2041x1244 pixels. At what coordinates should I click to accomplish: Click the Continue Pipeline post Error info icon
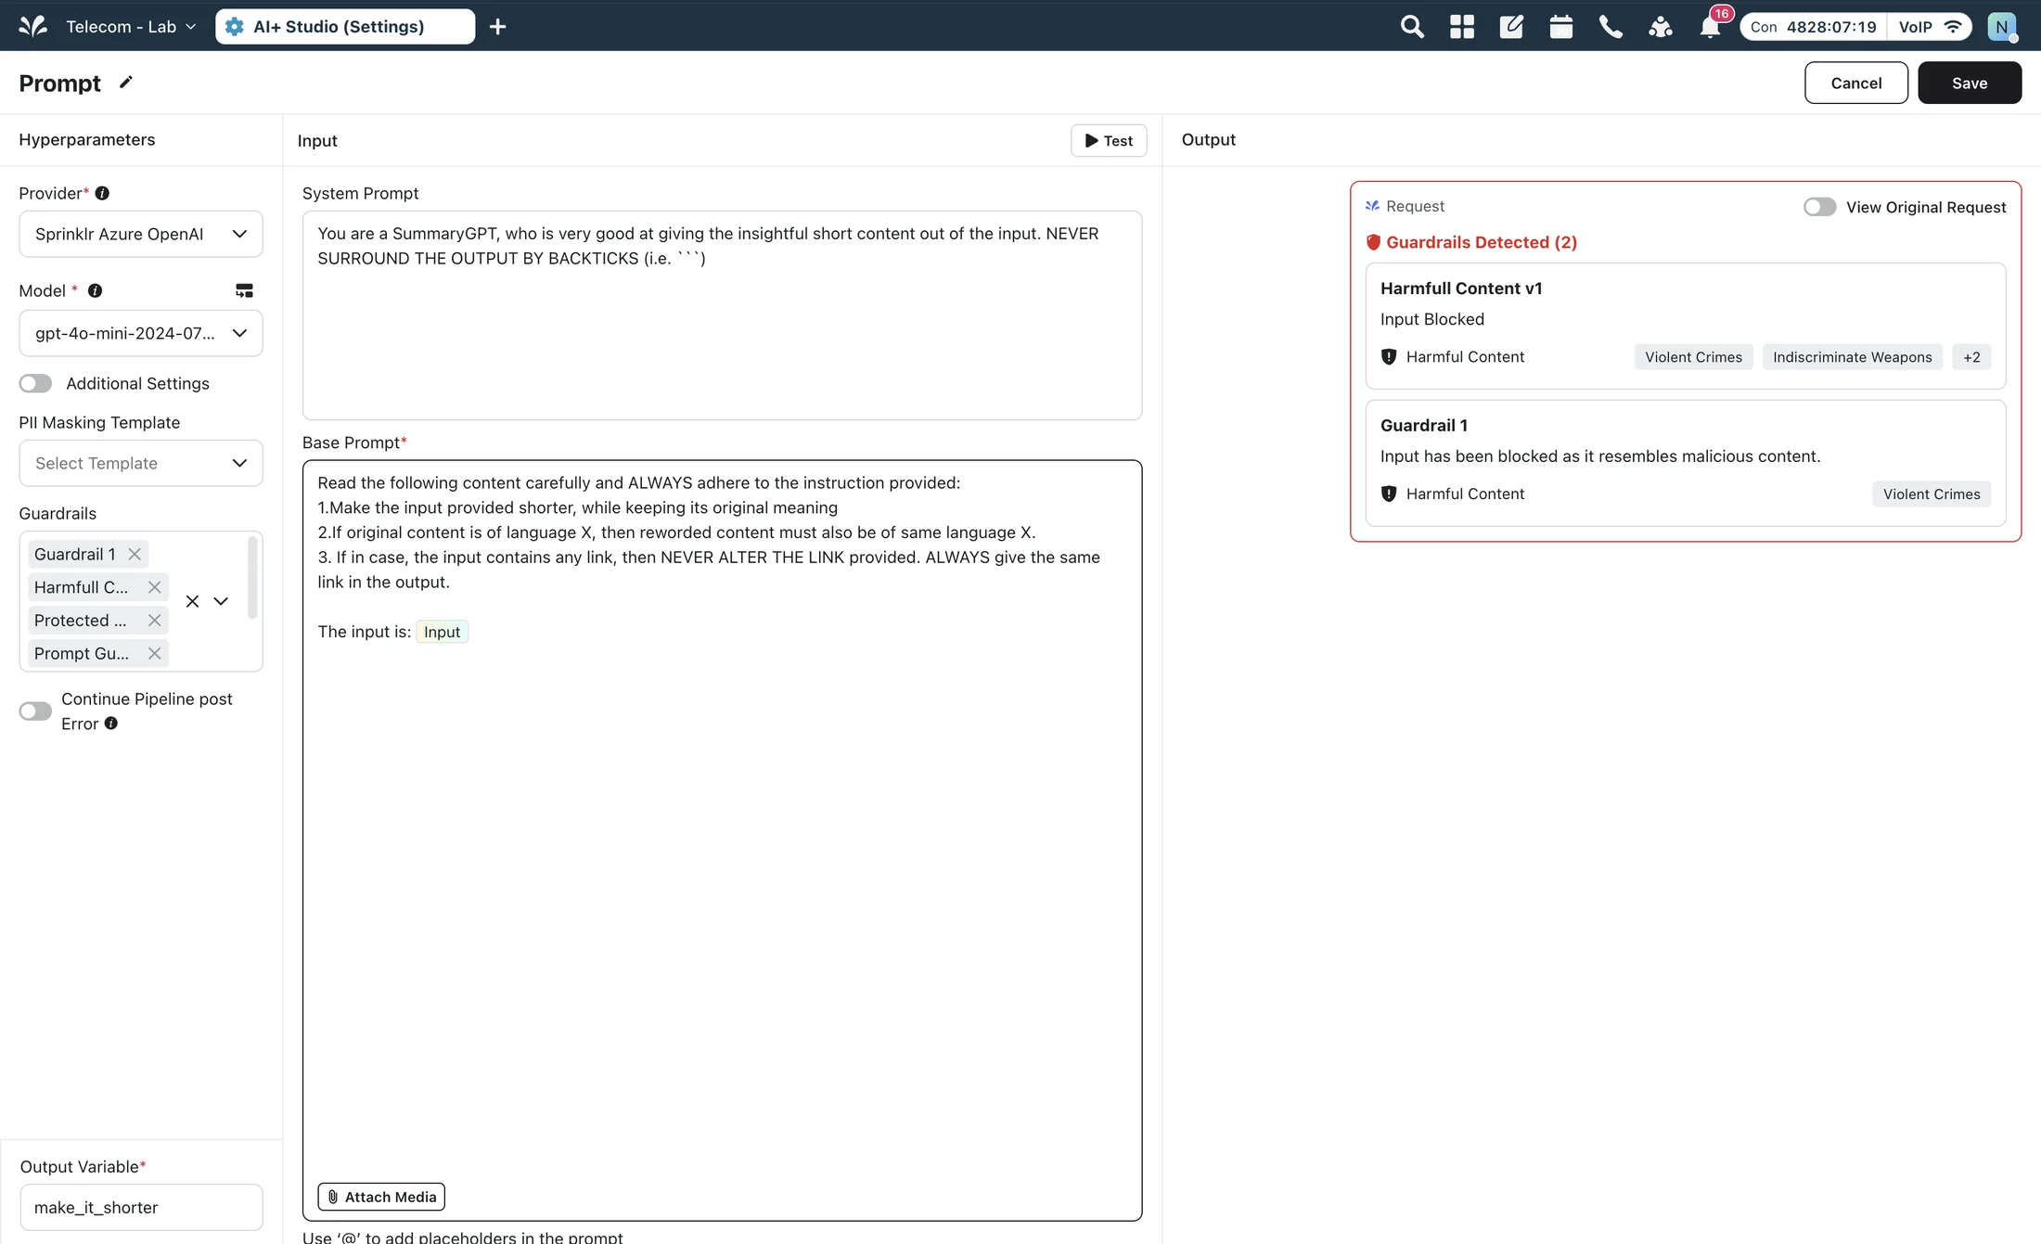tap(111, 724)
